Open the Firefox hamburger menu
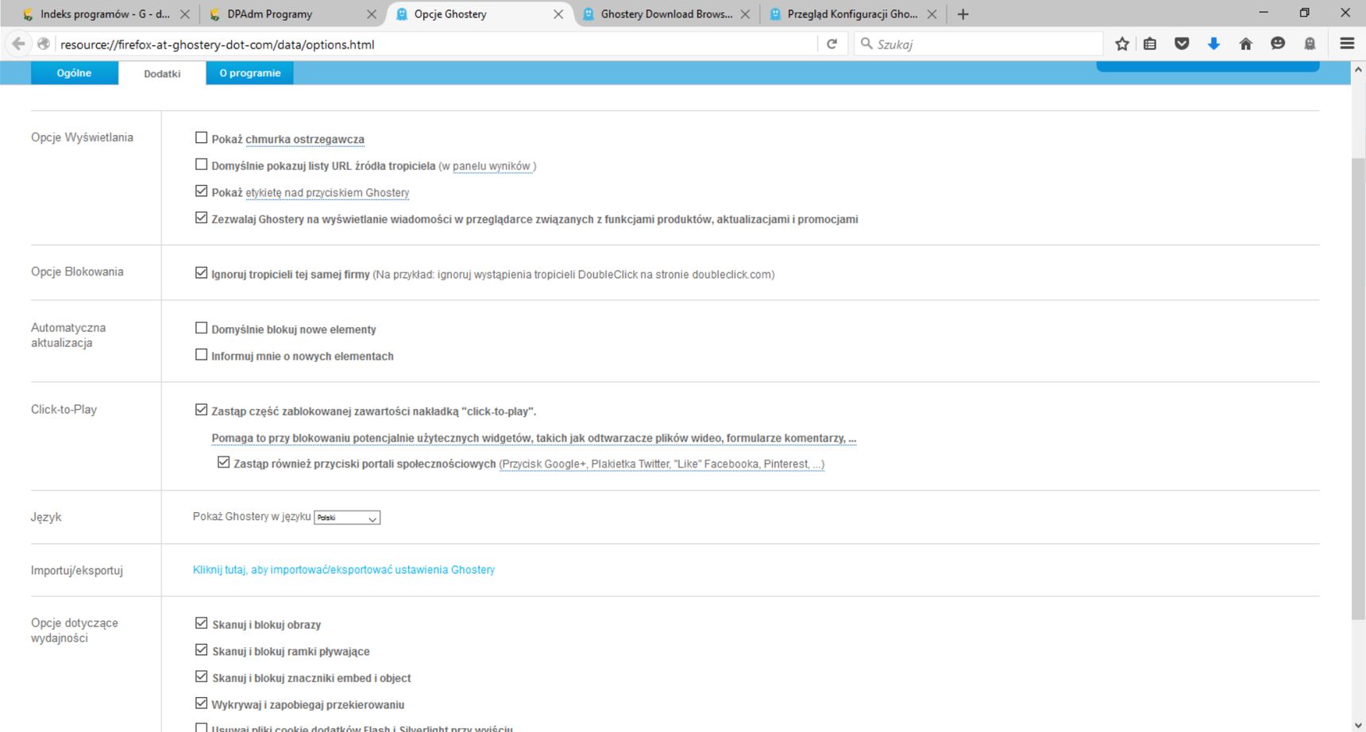The width and height of the screenshot is (1366, 732). point(1347,44)
